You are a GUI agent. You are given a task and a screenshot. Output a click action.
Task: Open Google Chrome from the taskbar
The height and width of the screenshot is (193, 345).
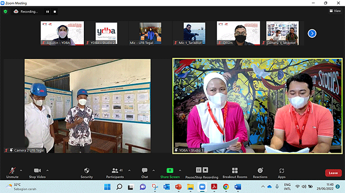(226, 187)
